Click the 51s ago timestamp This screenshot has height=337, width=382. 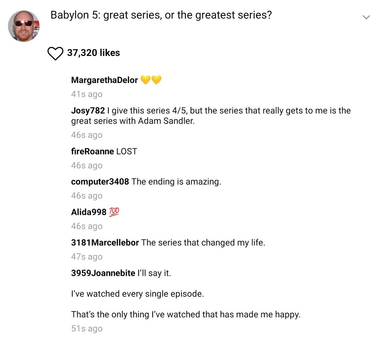click(x=87, y=328)
